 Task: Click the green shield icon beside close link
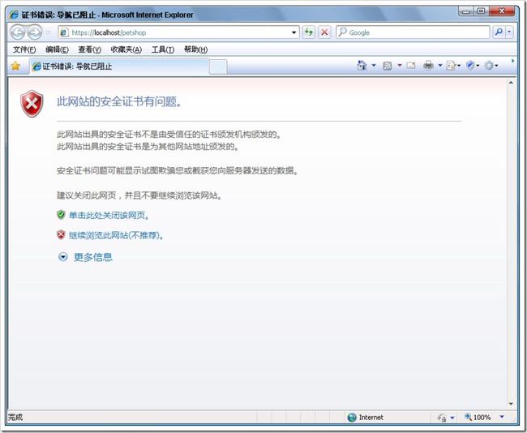[x=61, y=215]
